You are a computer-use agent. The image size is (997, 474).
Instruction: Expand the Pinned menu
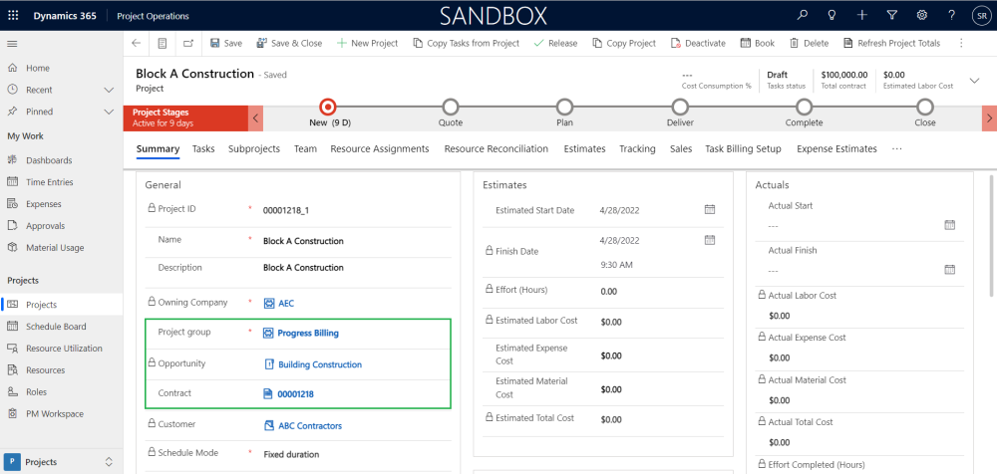point(109,112)
